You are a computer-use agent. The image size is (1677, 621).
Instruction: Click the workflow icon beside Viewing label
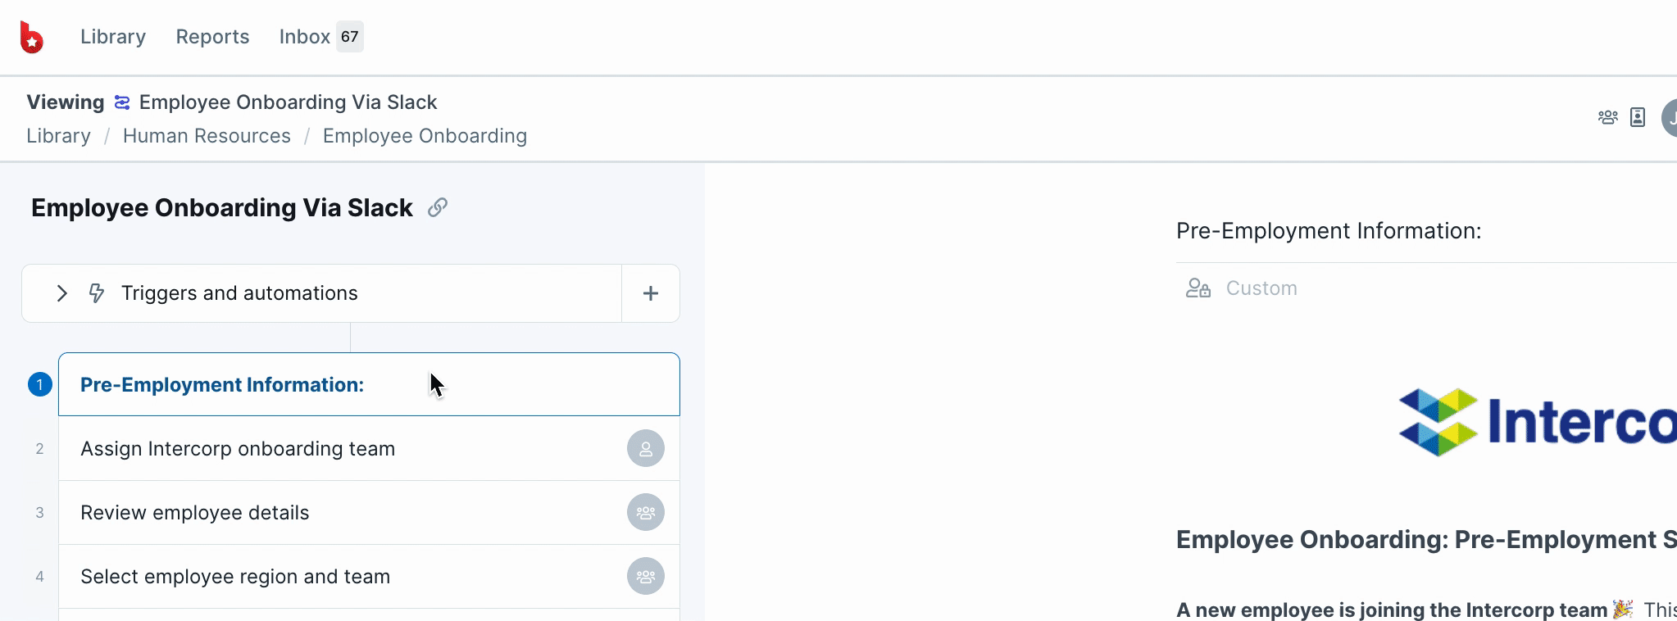click(122, 102)
